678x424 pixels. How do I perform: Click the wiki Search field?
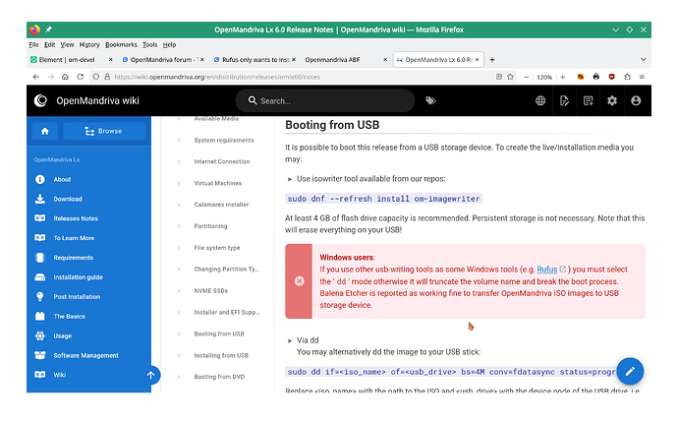325,100
